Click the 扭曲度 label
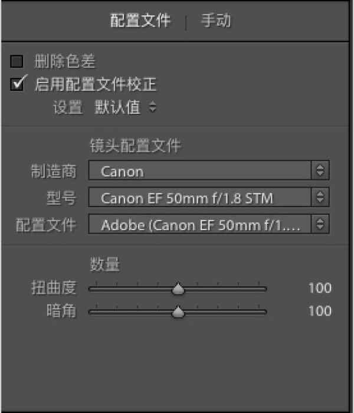This screenshot has height=413, width=354. pyautogui.click(x=54, y=288)
